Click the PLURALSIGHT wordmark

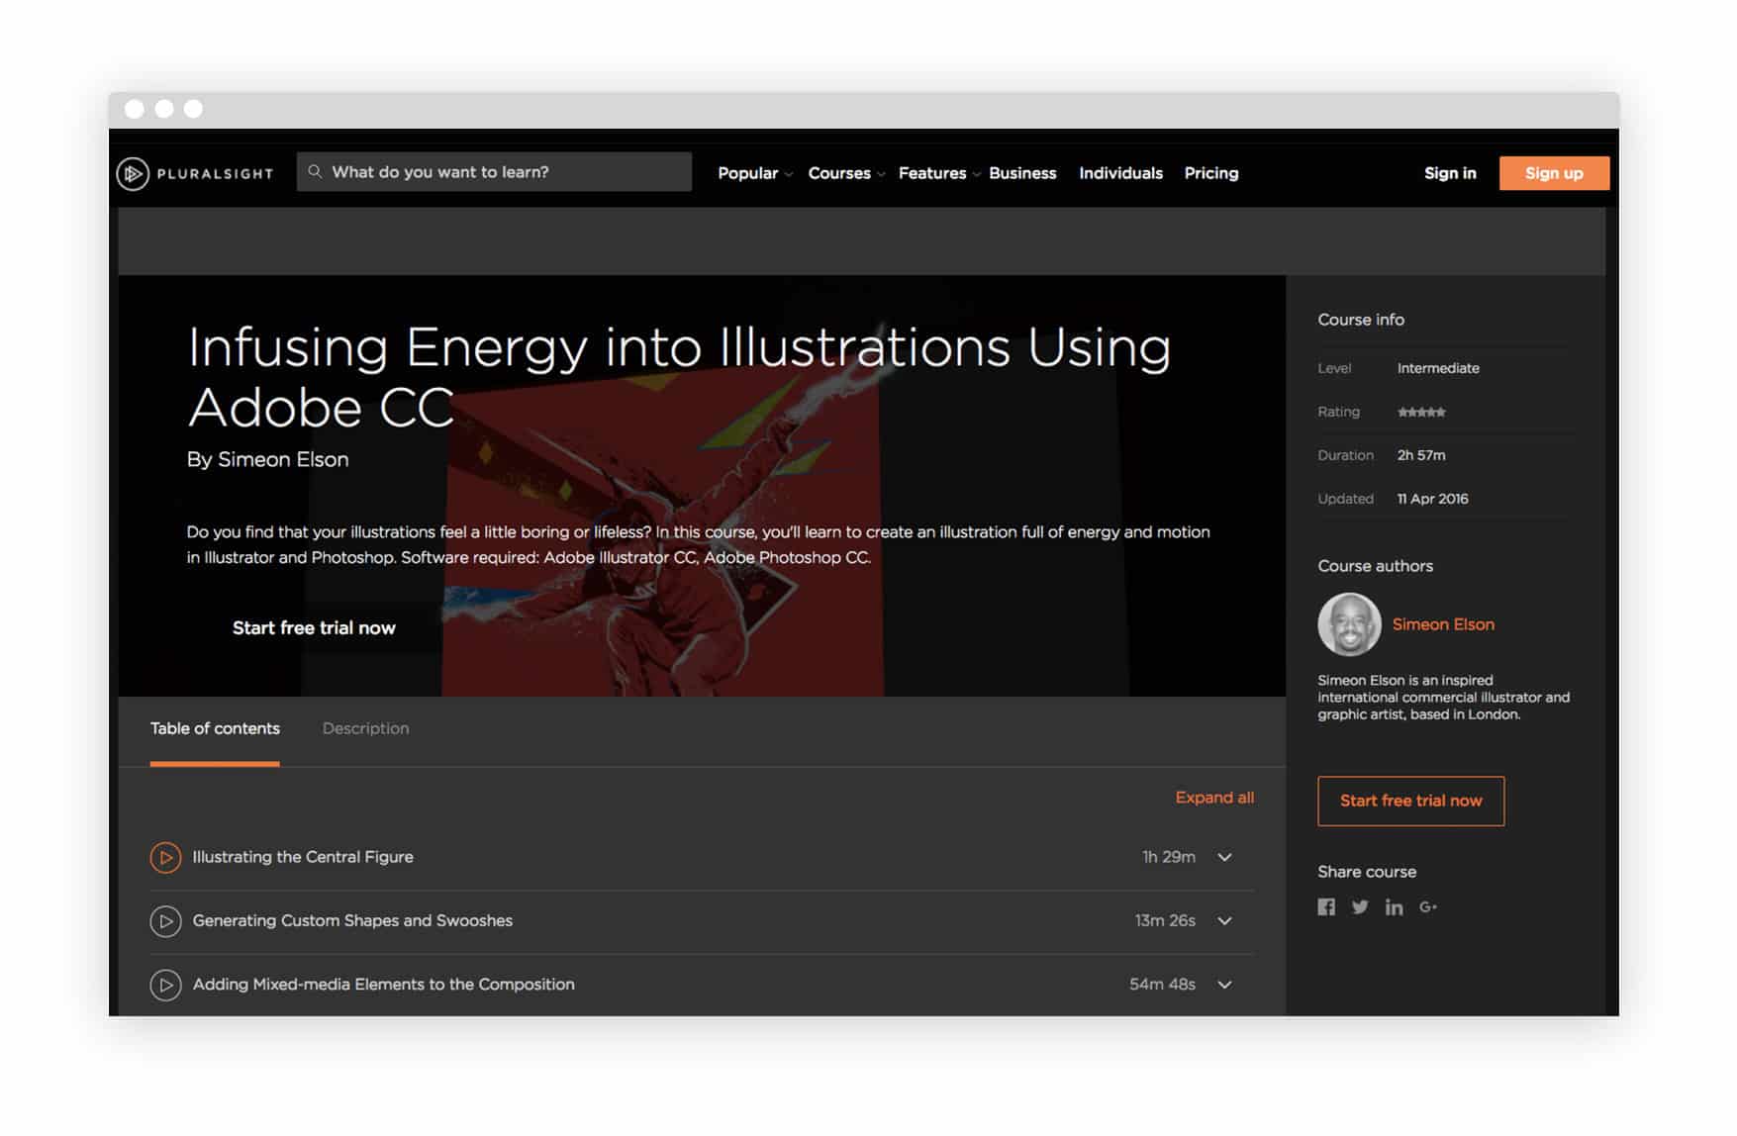coord(215,173)
